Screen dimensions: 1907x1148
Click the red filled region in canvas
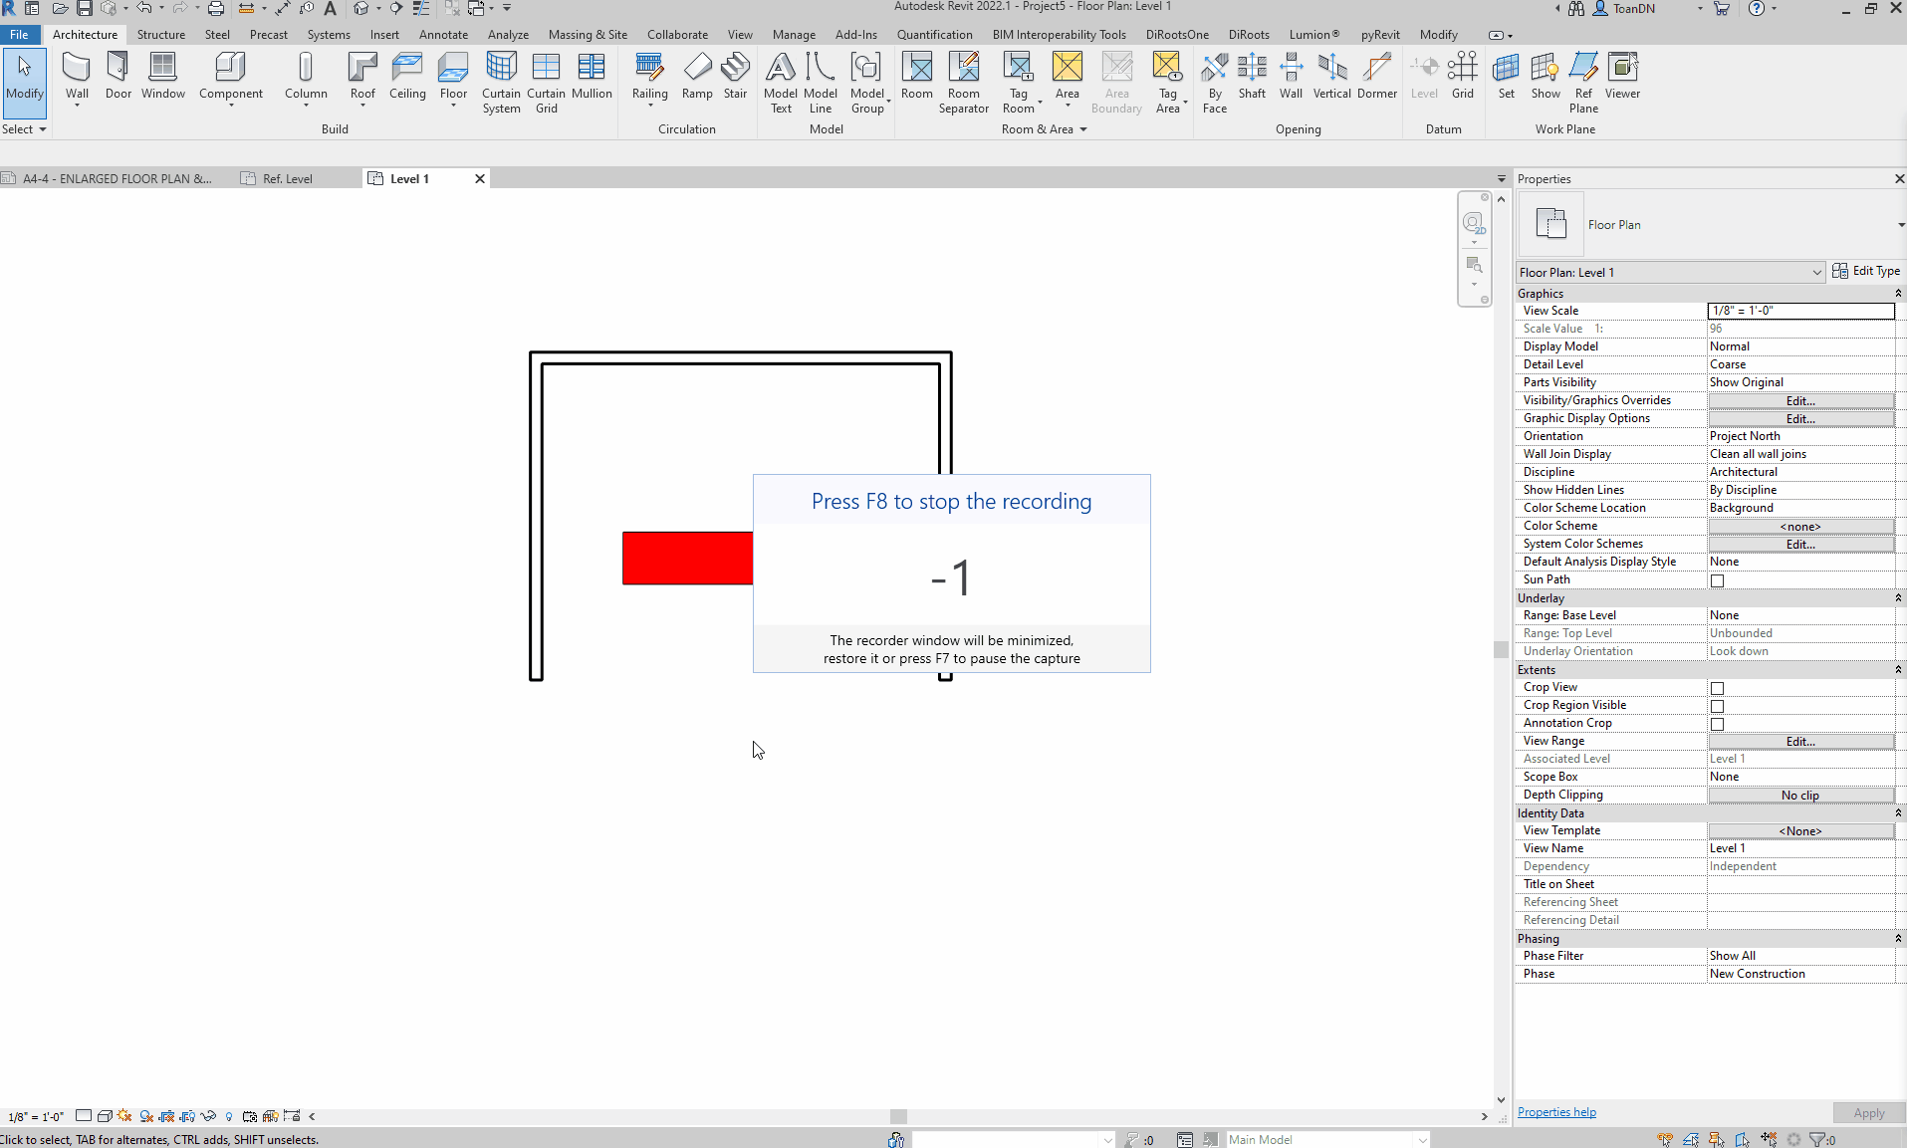tap(687, 558)
